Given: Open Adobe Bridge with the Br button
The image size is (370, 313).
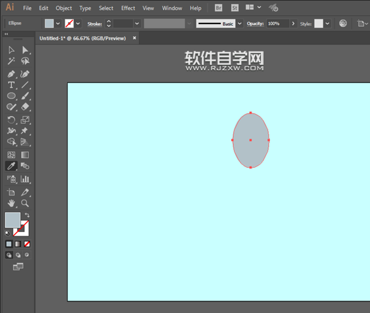Looking at the screenshot, I should pyautogui.click(x=219, y=8).
